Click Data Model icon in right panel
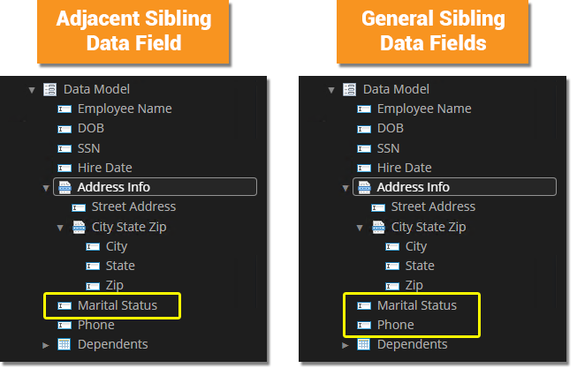 click(x=350, y=89)
